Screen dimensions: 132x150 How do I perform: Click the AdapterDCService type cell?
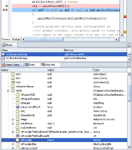104,119
